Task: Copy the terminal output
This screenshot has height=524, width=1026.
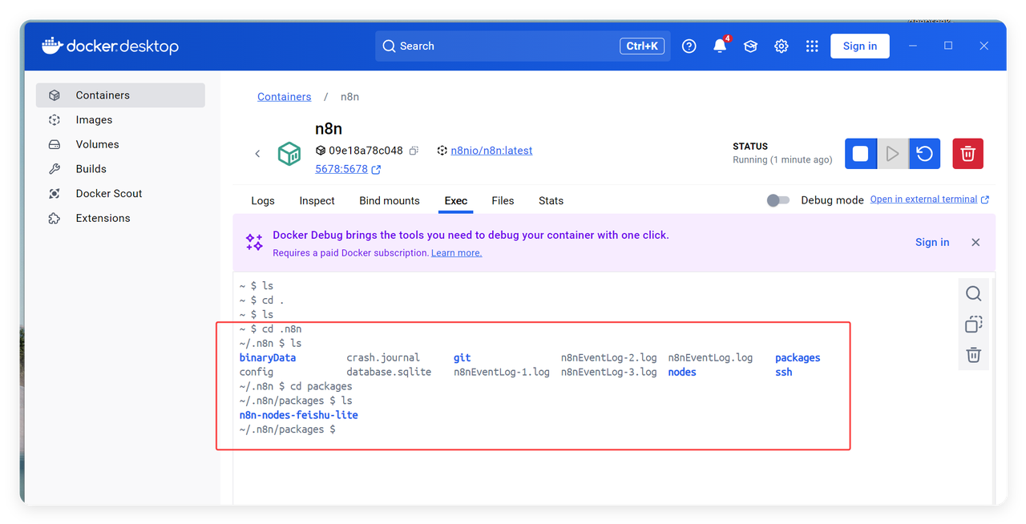Action: click(x=973, y=324)
